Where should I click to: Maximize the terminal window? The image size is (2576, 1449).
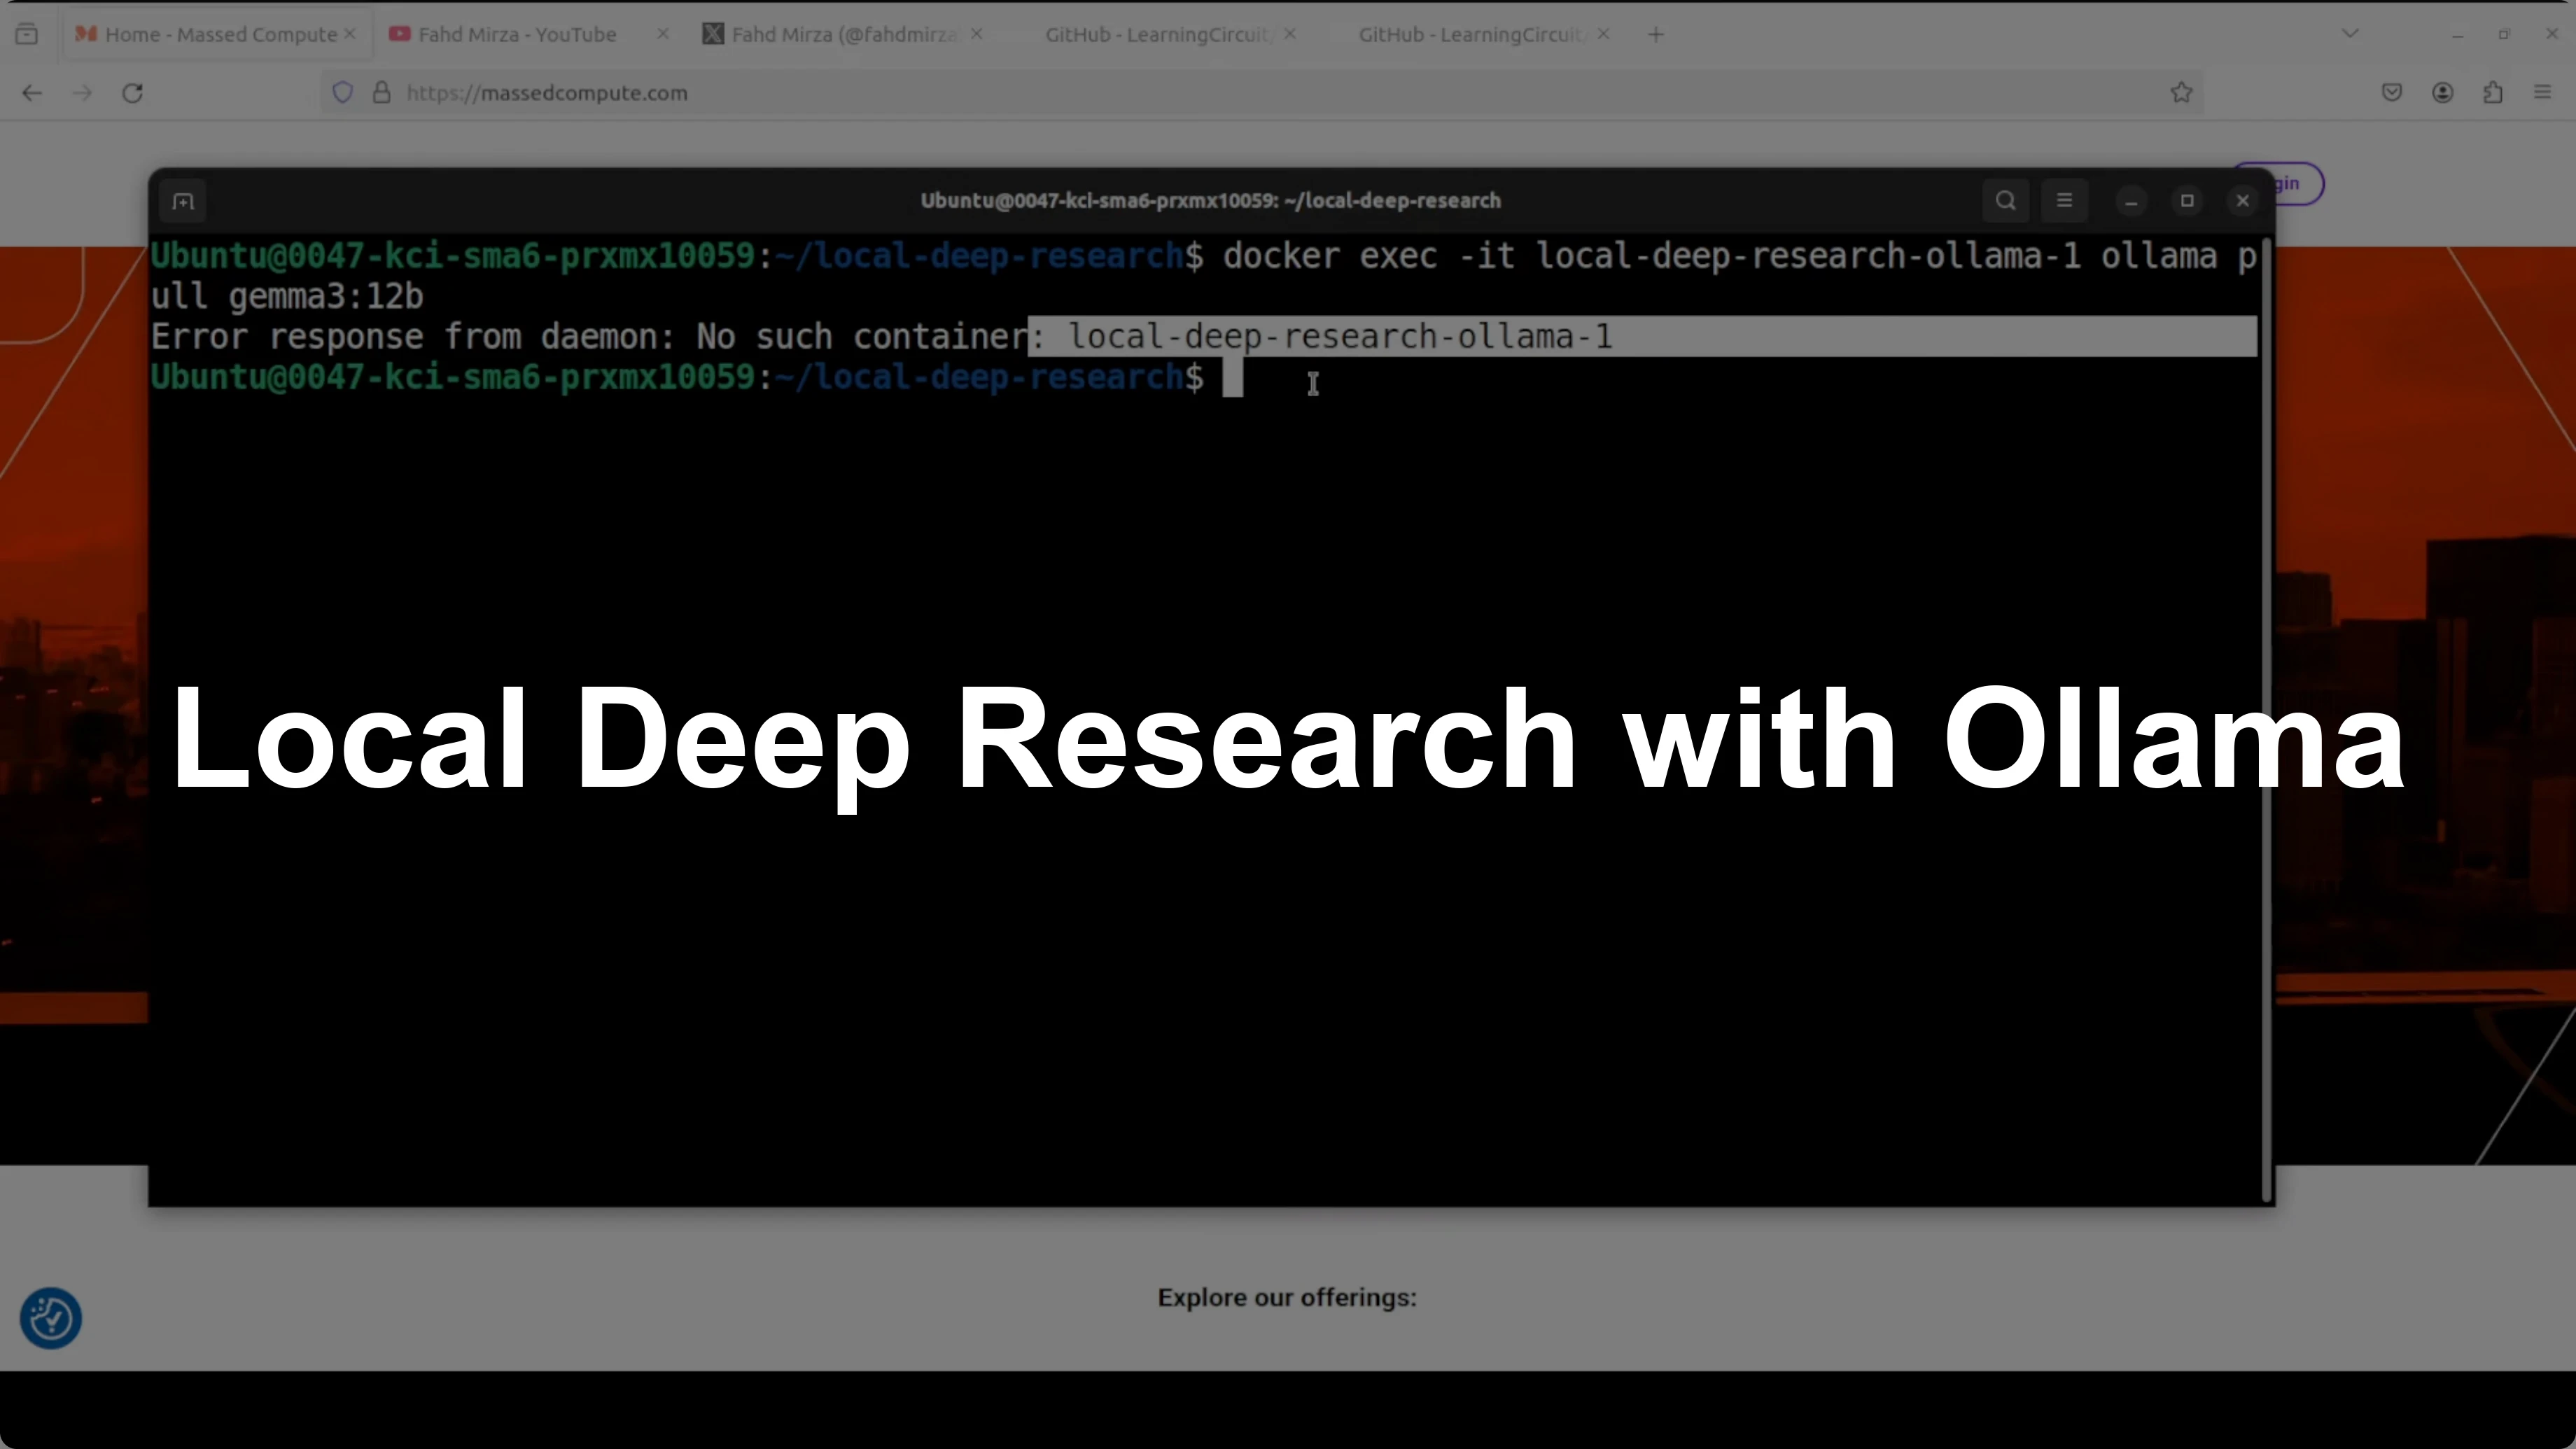[x=2187, y=201]
